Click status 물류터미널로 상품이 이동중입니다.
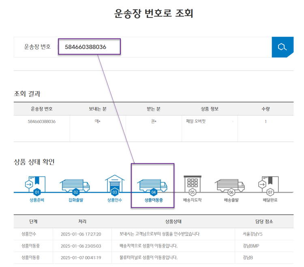Viewport: 304px width, 267px height. (148, 258)
